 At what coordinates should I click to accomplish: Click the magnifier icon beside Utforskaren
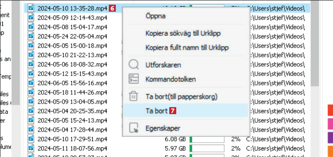pos(134,65)
